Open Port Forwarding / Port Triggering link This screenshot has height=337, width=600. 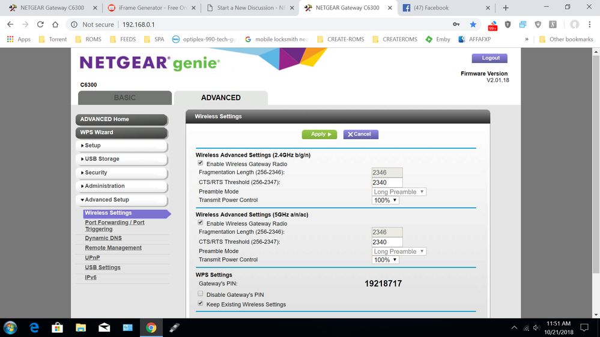(x=114, y=226)
